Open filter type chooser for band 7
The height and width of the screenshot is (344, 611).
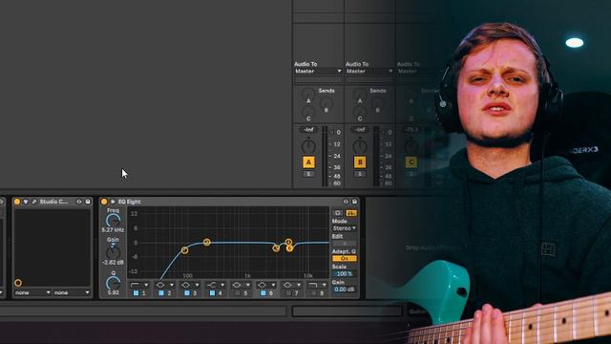(x=292, y=285)
